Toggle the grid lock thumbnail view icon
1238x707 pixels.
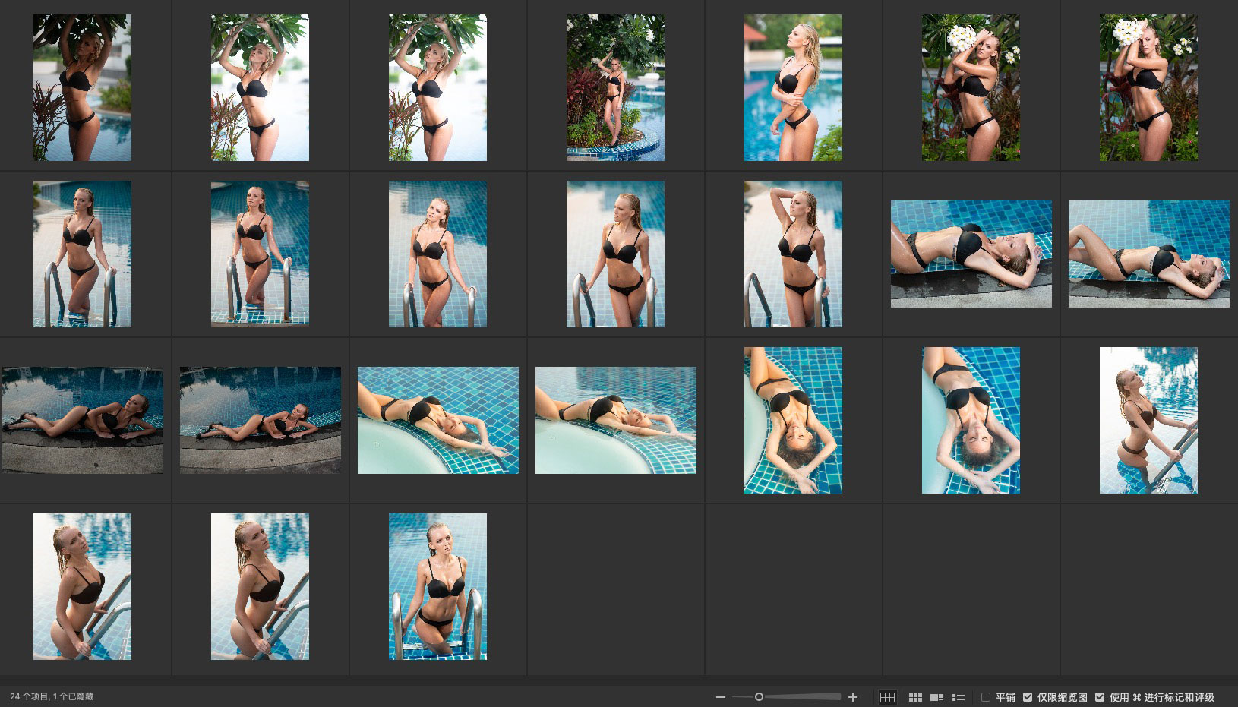coord(887,697)
